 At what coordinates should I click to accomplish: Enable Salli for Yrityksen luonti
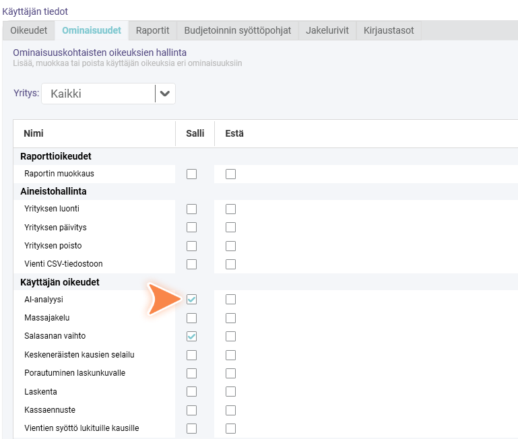tap(191, 209)
